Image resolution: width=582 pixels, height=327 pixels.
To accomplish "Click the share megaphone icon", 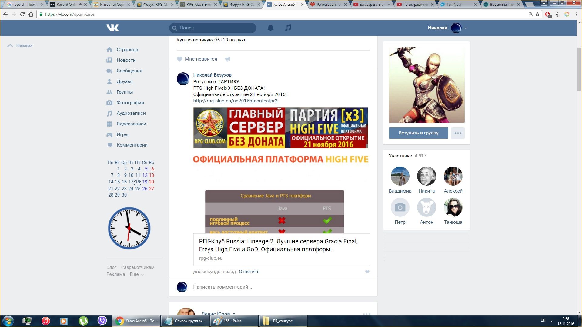I will pos(228,59).
